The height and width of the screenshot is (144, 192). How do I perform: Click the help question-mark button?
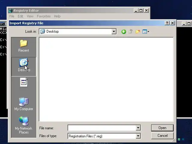167,23
